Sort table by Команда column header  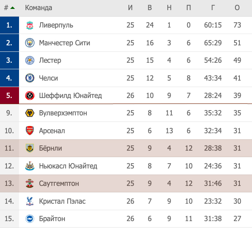[x=38, y=8]
